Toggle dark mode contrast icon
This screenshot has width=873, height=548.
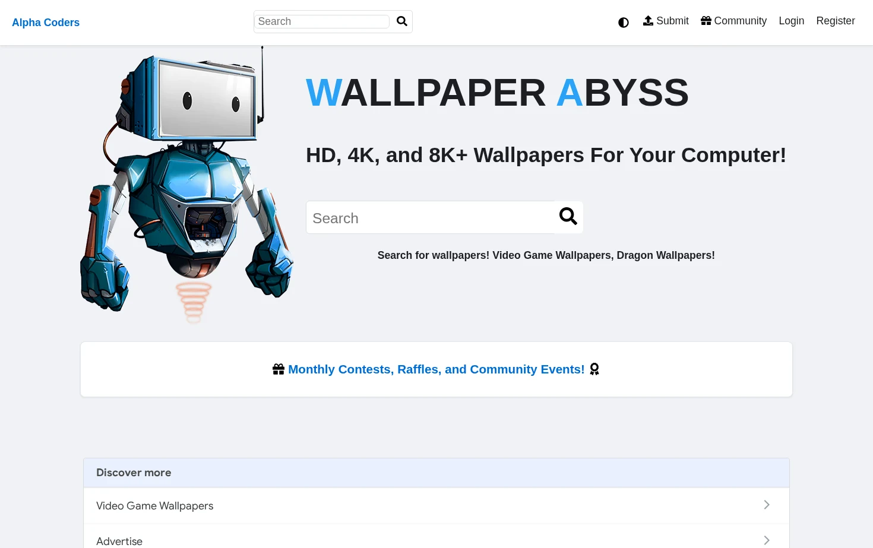tap(624, 23)
